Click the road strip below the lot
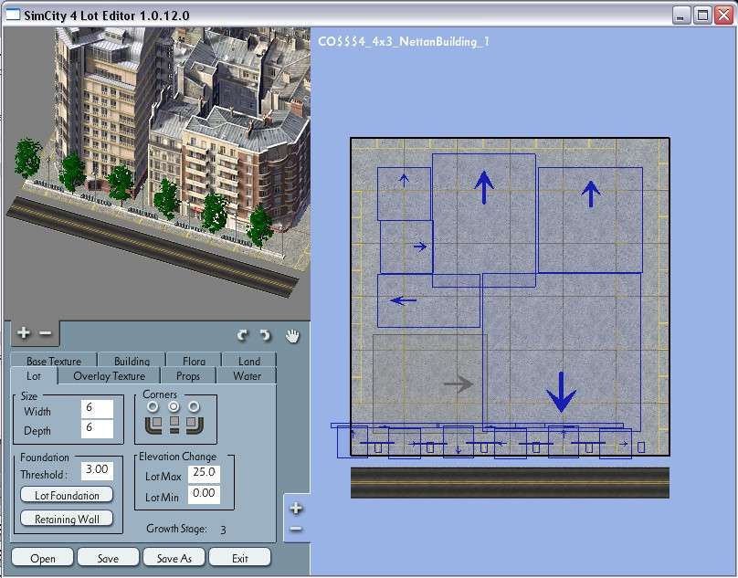This screenshot has width=738, height=578. (510, 483)
